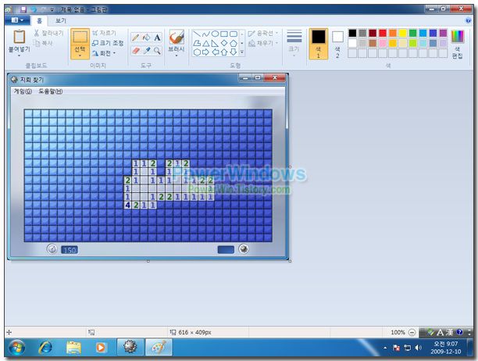Open Windows Media Player from taskbar
The height and width of the screenshot is (361, 478).
tap(101, 348)
